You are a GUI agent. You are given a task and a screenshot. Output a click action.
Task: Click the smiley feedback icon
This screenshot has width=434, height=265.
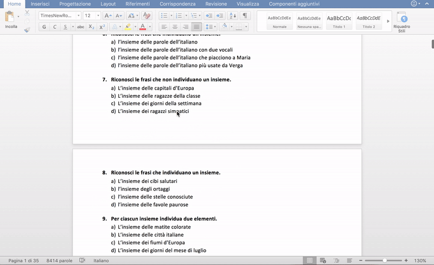(x=414, y=4)
